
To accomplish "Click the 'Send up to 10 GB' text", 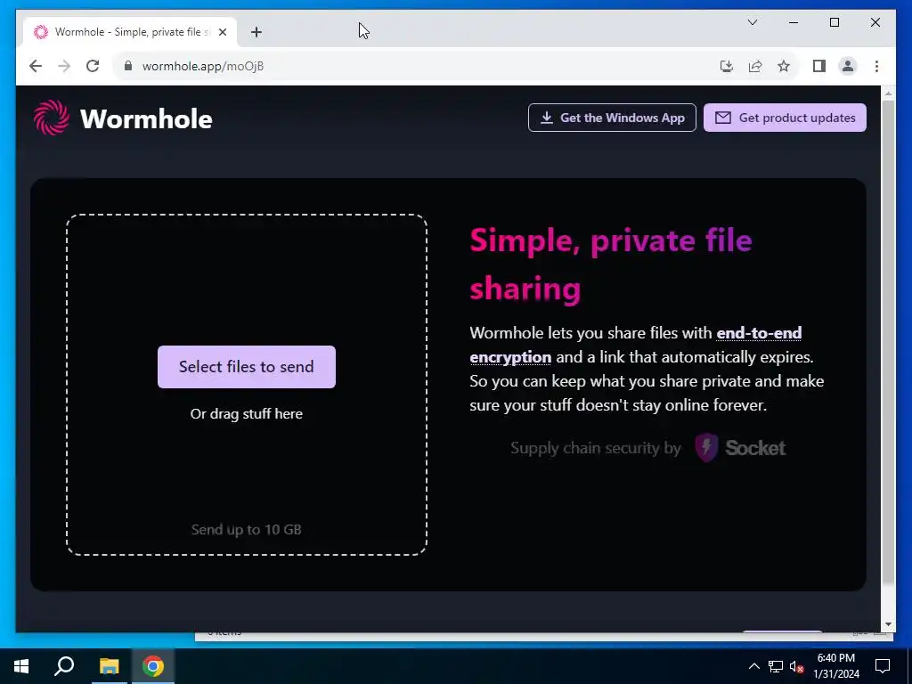I will [x=247, y=529].
